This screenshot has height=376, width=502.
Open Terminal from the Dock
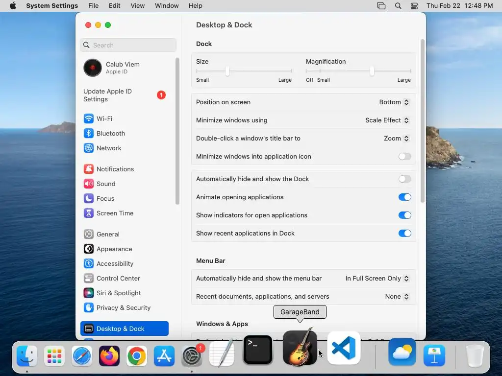click(x=258, y=350)
